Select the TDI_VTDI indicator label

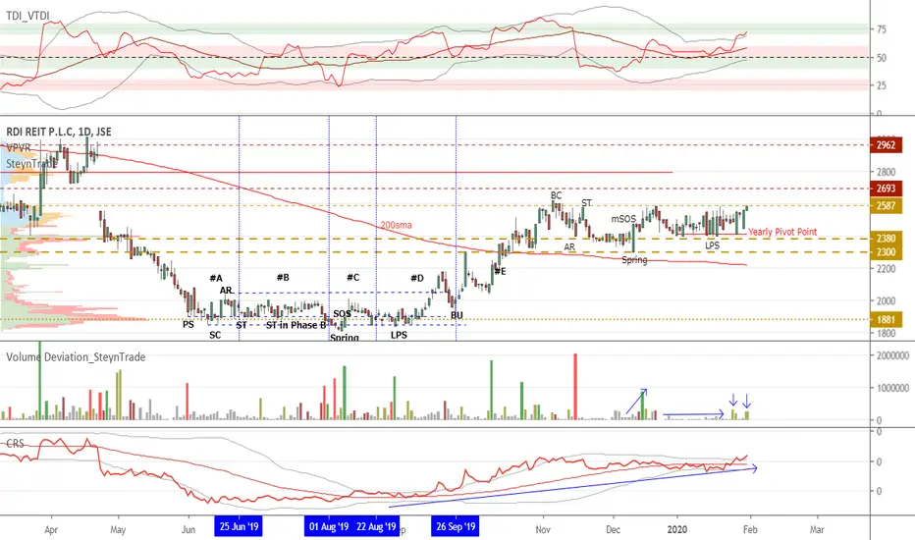pos(27,16)
